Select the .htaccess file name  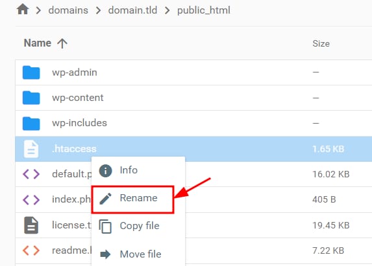coord(74,149)
